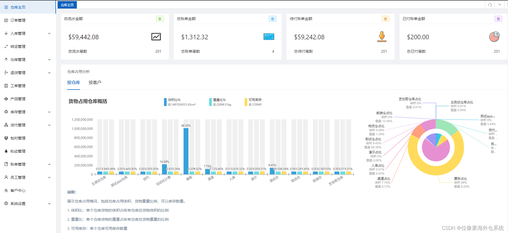The height and width of the screenshot is (233, 508).
Task: Open 客户中心 menu item
Action: [x=28, y=191]
